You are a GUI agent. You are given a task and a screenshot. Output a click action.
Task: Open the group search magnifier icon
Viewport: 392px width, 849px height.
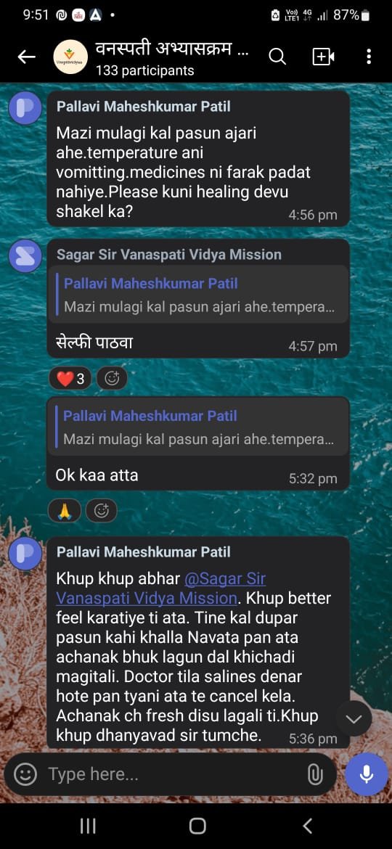(277, 57)
